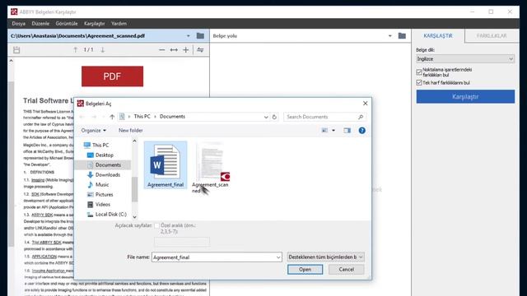The image size is (527, 296).
Task: Go to next page arrow
Action: pos(102,49)
